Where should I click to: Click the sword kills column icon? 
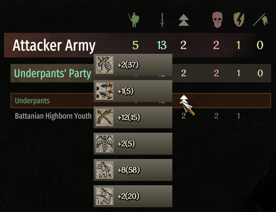click(x=162, y=20)
